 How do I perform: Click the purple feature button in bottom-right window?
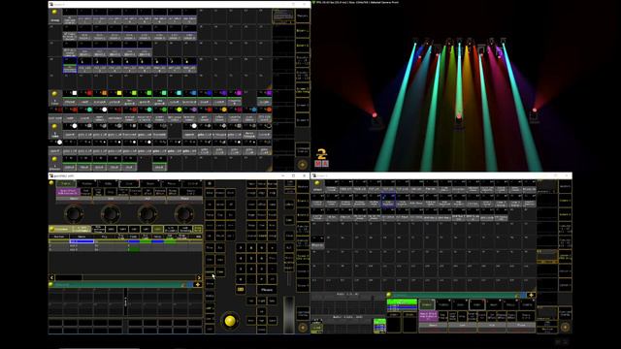(x=428, y=316)
